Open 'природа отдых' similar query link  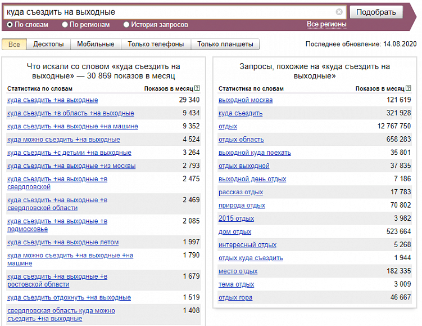tap(242, 205)
